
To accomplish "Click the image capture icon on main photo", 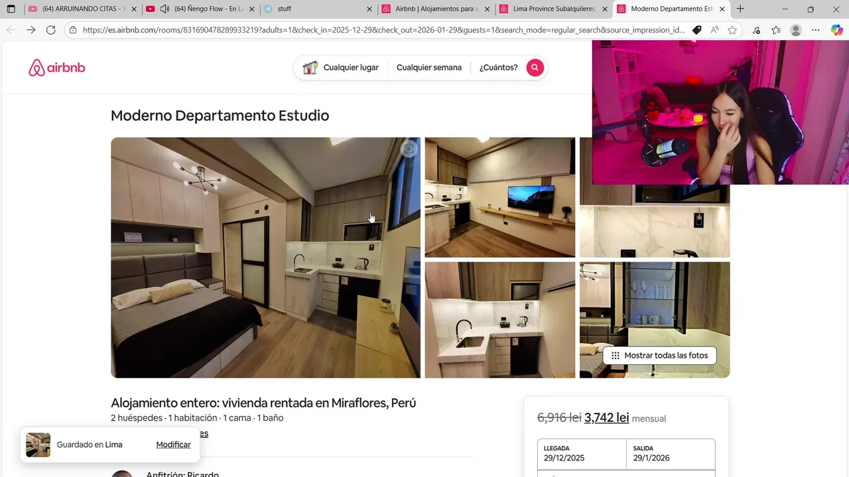I will 409,150.
